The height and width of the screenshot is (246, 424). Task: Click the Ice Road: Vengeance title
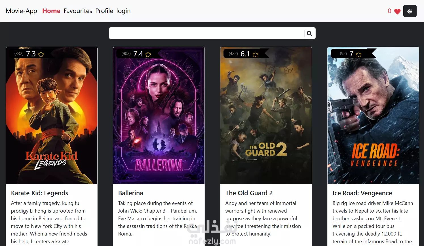pos(362,193)
